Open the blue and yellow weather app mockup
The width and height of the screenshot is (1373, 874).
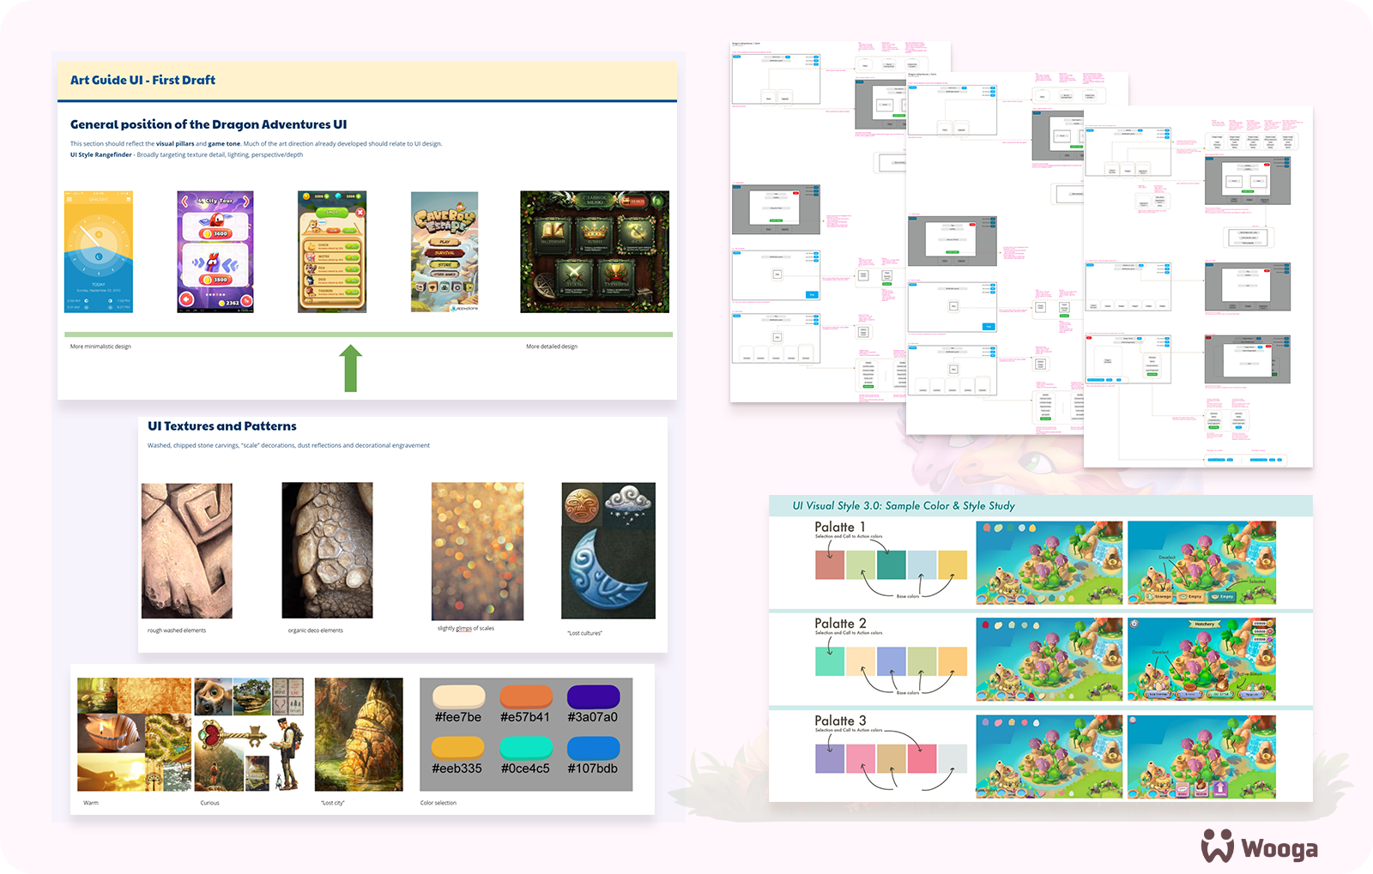[99, 252]
